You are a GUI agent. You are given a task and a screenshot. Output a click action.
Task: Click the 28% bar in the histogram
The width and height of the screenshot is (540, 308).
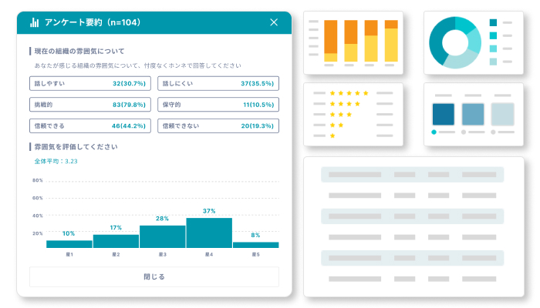162,236
